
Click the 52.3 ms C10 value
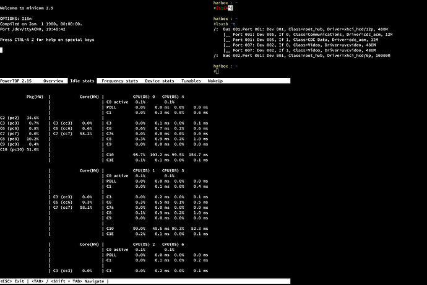(x=200, y=229)
